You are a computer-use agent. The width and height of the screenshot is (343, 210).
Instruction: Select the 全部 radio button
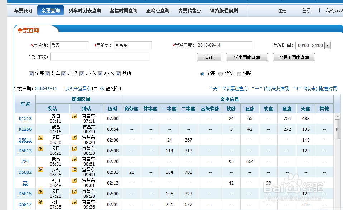[x=202, y=74]
